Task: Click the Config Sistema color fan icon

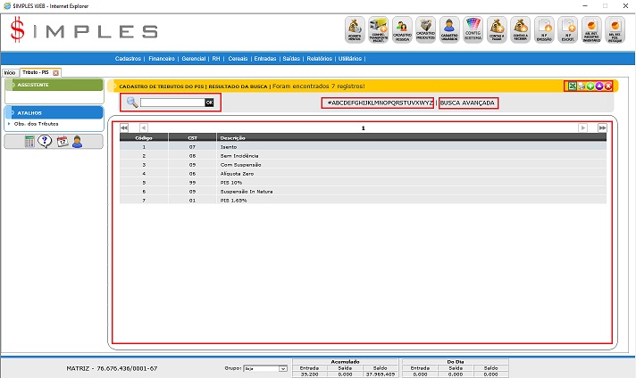Action: pos(473,30)
